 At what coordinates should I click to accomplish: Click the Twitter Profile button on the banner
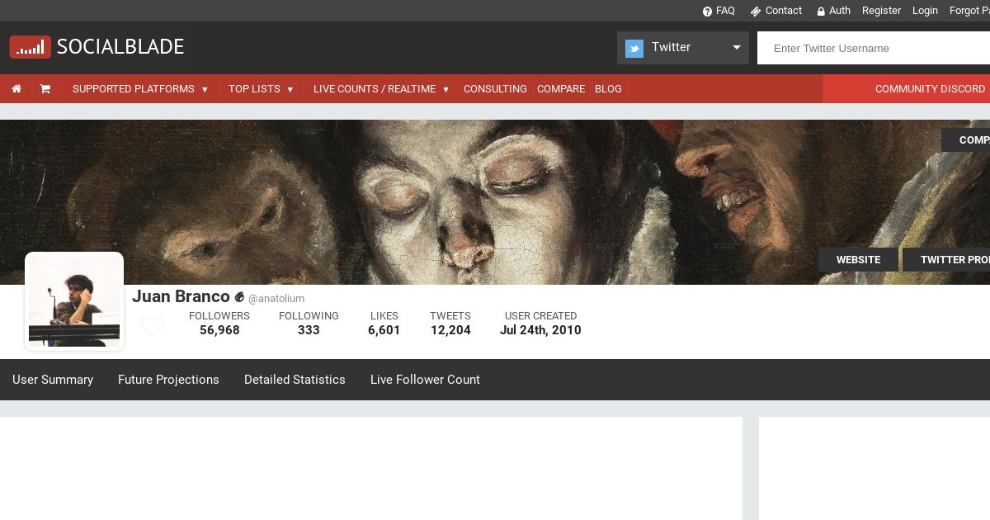click(x=946, y=260)
